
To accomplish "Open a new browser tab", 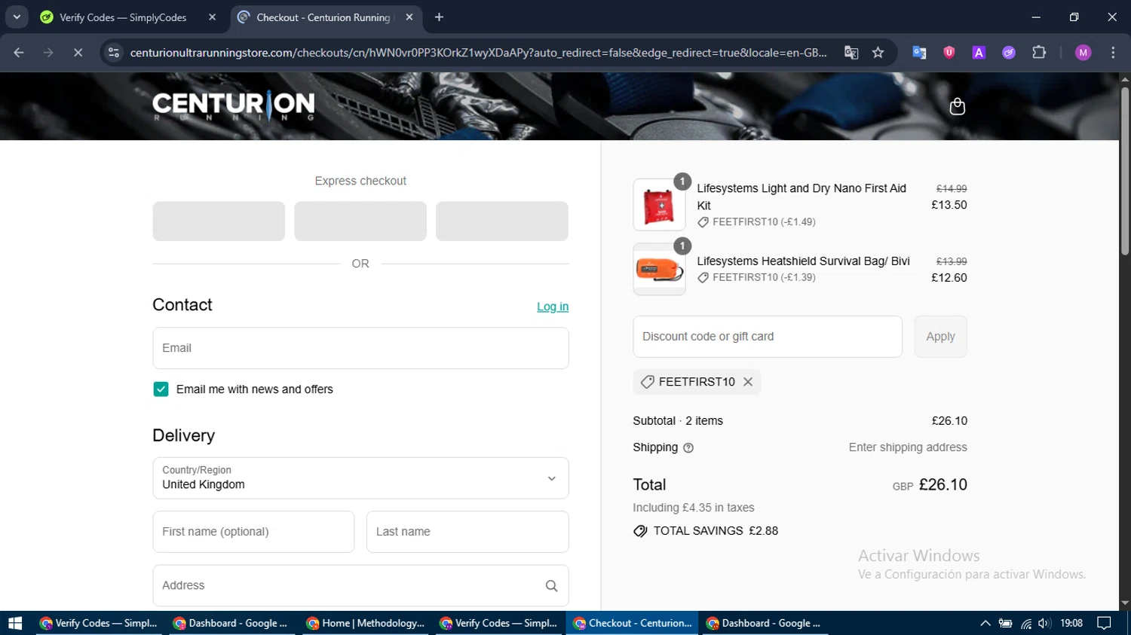I will (439, 17).
